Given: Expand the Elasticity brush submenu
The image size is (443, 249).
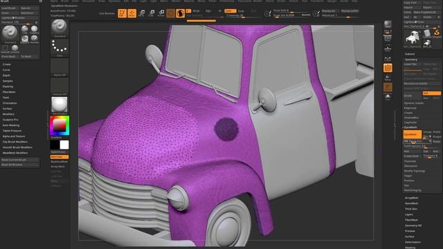Looking at the screenshot, I should (x=8, y=86).
